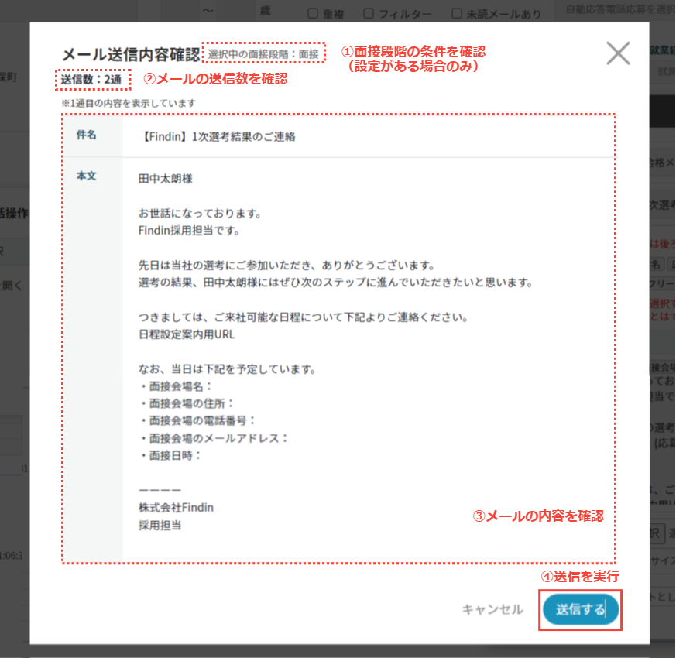Toggle the 重複 checkbox

click(314, 13)
